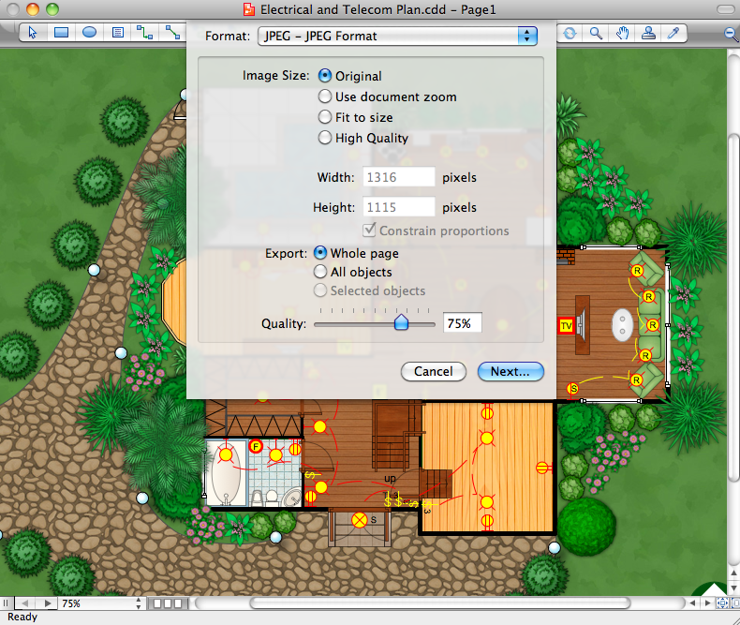Viewport: 740px width, 625px height.
Task: Activate the hand pan tool
Action: pyautogui.click(x=622, y=33)
